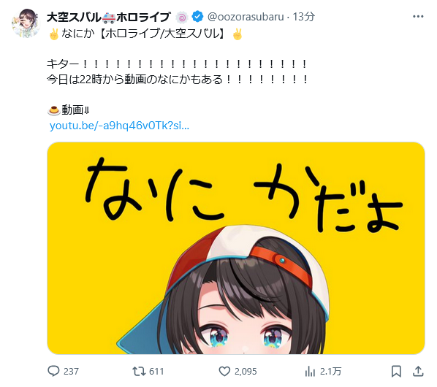Open the yellow なにかだよ video thumbnail

pos(236,248)
